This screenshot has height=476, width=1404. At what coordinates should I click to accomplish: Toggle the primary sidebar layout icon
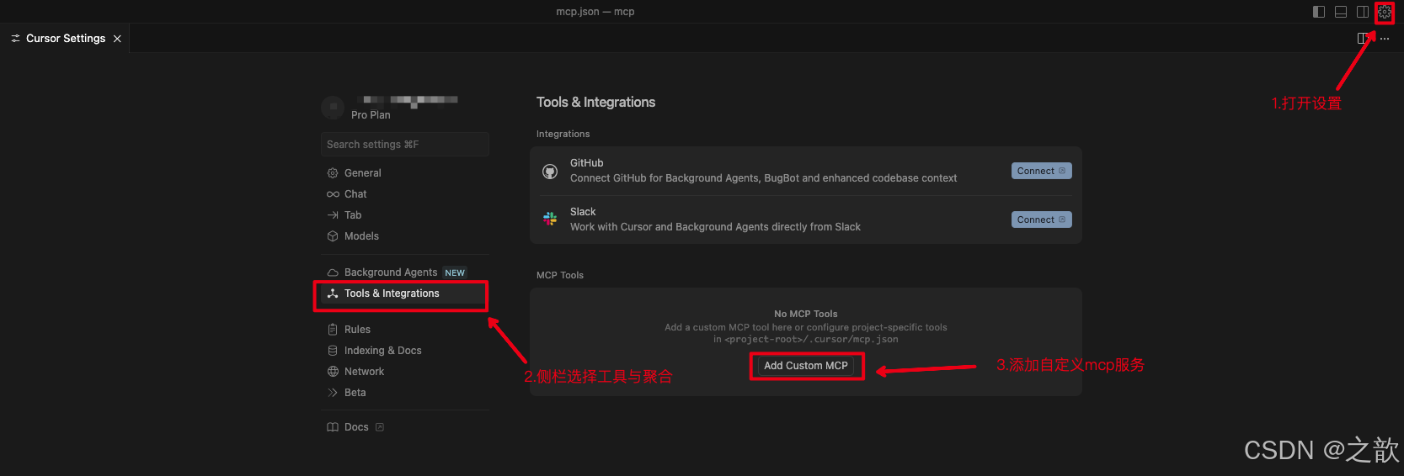1319,12
